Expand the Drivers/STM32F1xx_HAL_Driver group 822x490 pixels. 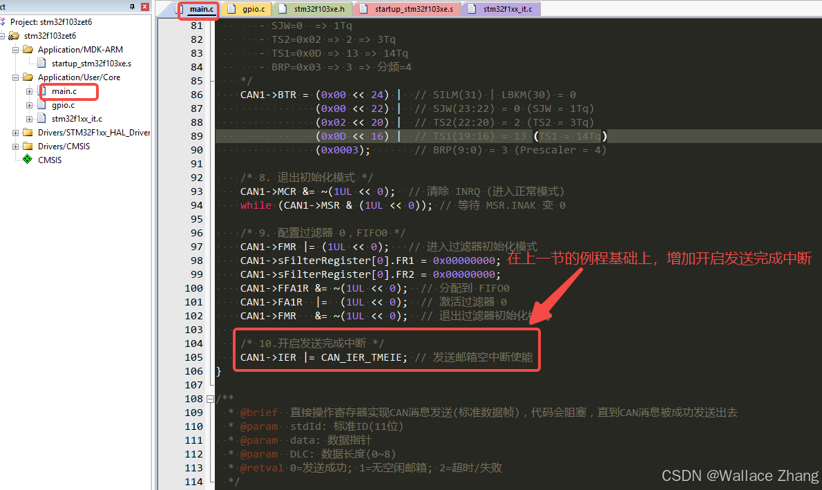(x=16, y=133)
